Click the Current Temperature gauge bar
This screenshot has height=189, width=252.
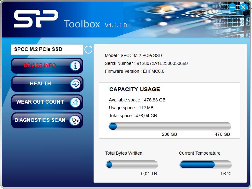click(x=205, y=164)
